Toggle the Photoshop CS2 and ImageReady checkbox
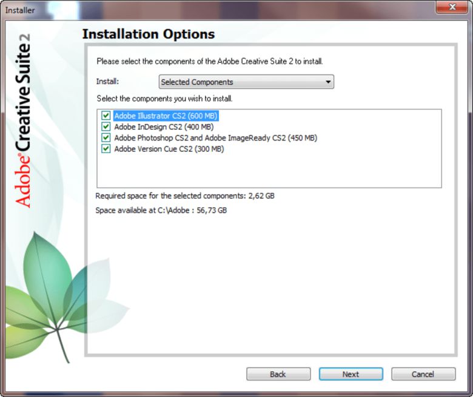473x397 pixels. click(106, 137)
